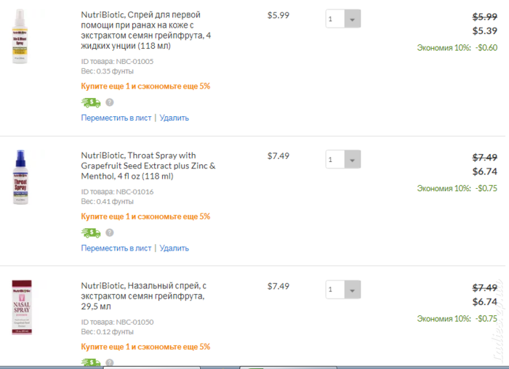Image resolution: width=509 pixels, height=369 pixels.
Task: Open the NutriBiotic Спрей для первой помощи title
Action: tap(145, 31)
